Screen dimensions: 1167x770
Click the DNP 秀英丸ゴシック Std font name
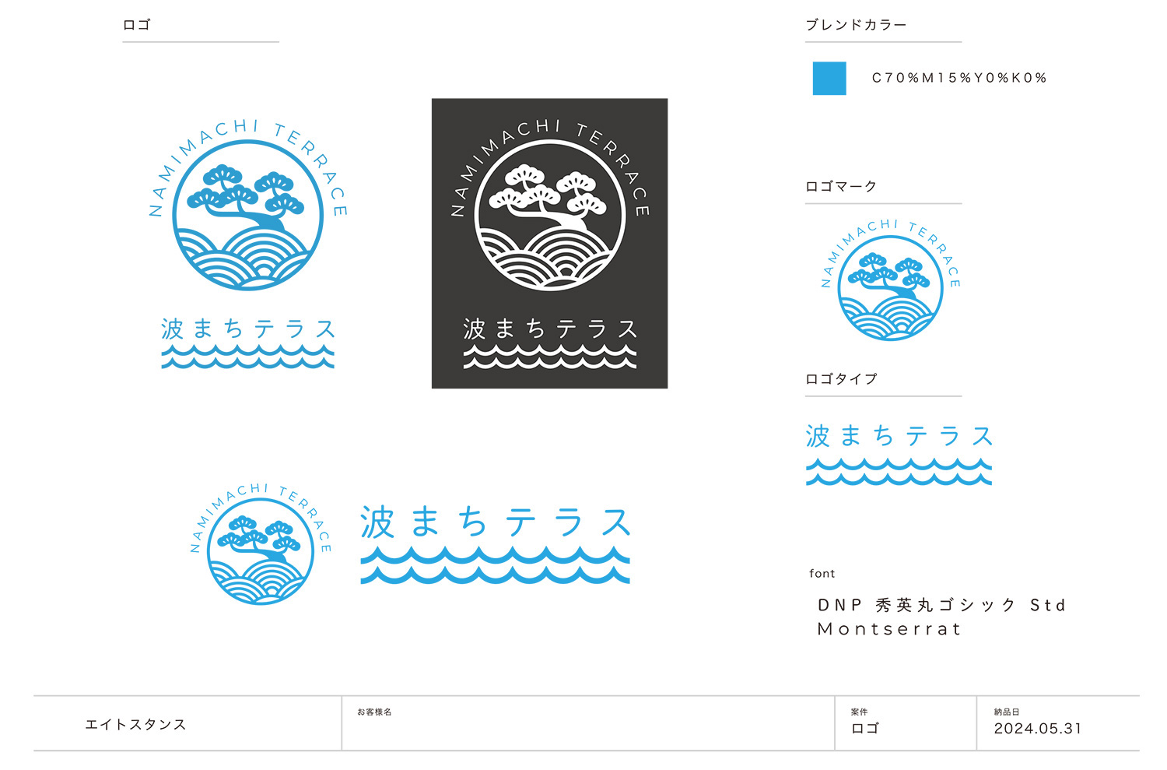[941, 605]
